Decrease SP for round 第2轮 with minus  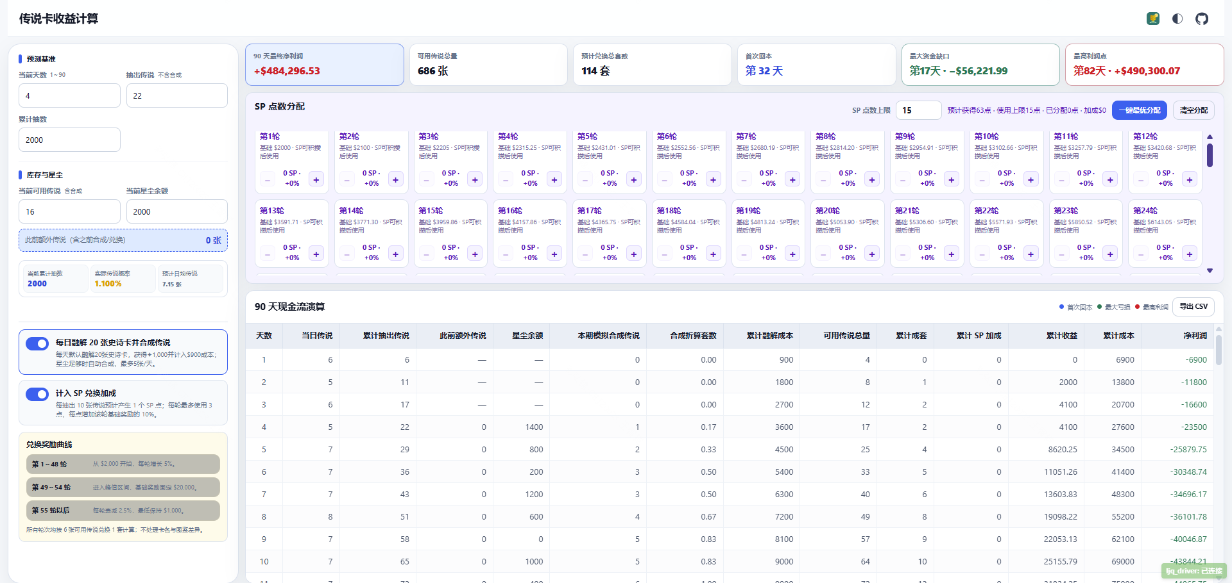click(x=347, y=179)
